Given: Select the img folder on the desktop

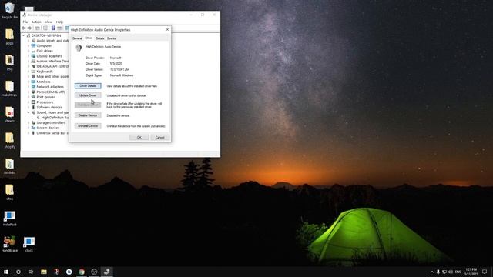Looking at the screenshot, I should [x=9, y=63].
